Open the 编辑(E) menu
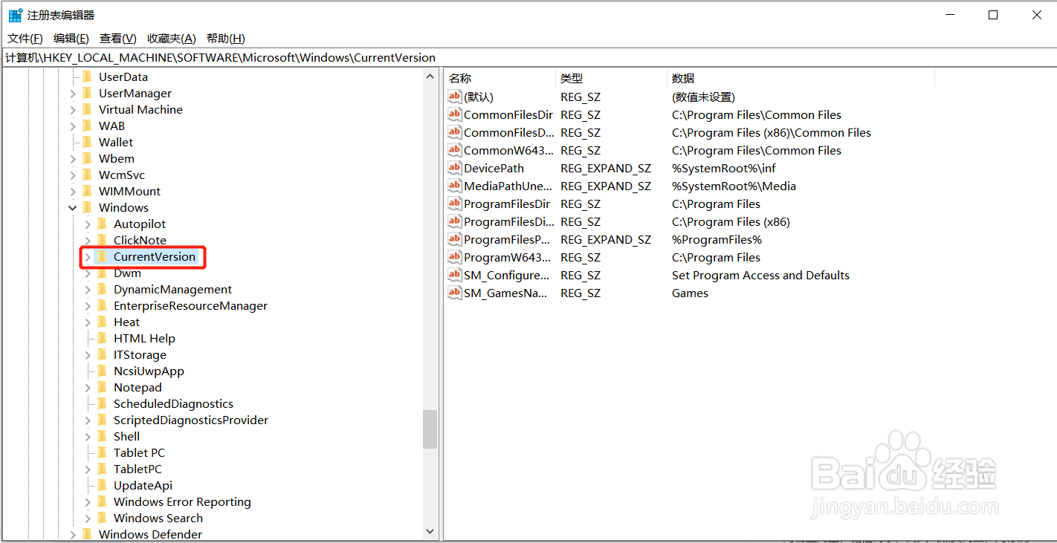 (71, 39)
